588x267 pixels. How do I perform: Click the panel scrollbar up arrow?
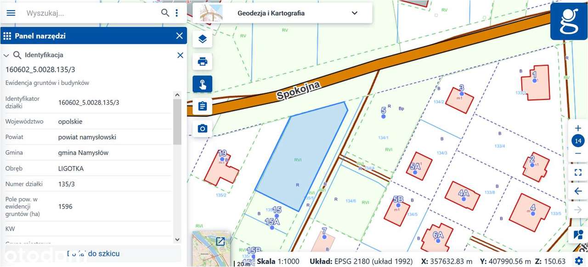point(178,95)
